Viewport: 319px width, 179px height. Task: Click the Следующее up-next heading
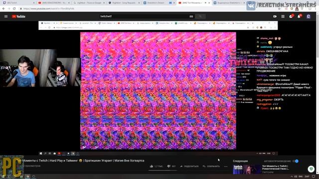pyautogui.click(x=240, y=161)
